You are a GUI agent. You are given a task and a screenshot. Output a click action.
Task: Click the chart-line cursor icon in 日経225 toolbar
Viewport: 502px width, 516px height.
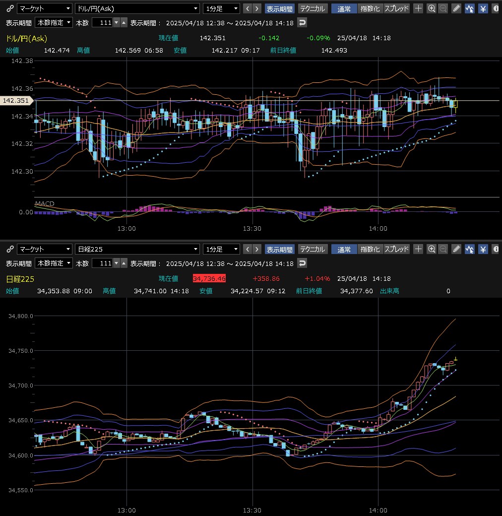coord(469,249)
